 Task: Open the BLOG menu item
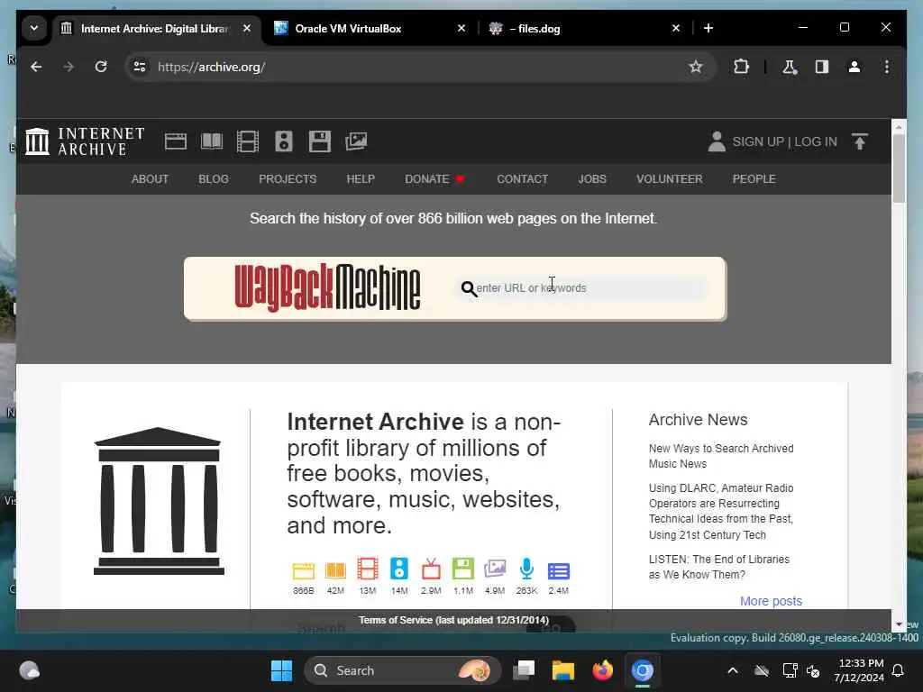[x=213, y=179]
